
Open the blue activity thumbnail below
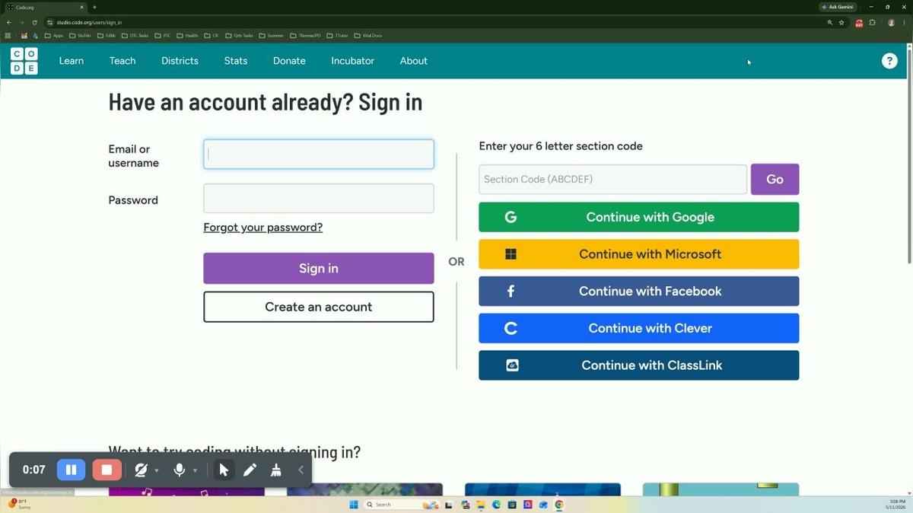pyautogui.click(x=542, y=489)
